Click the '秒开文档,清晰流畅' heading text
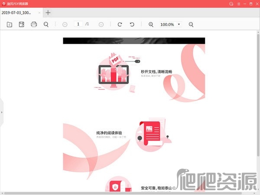 click(156, 72)
